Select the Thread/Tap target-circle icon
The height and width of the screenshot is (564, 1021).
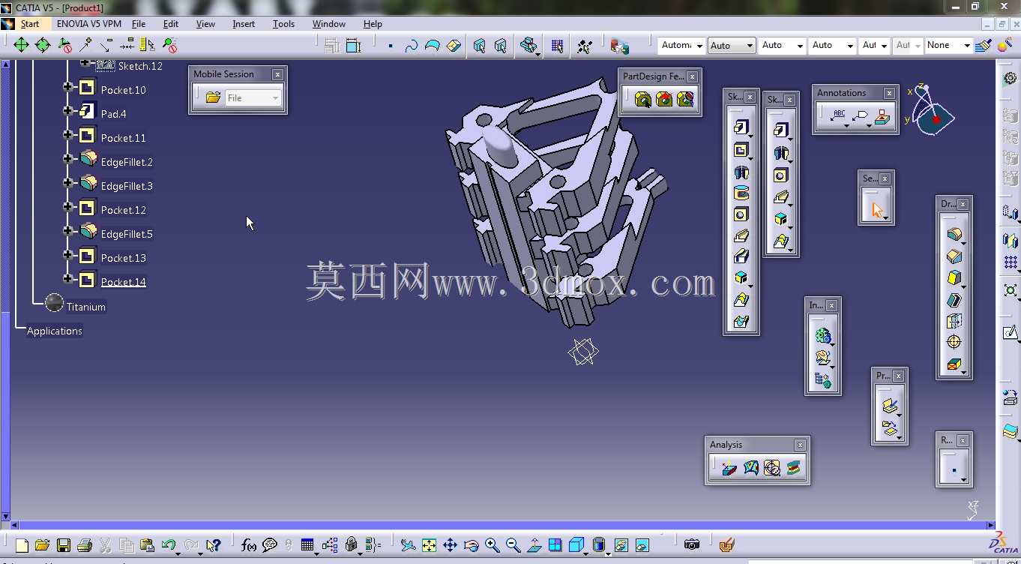click(954, 343)
